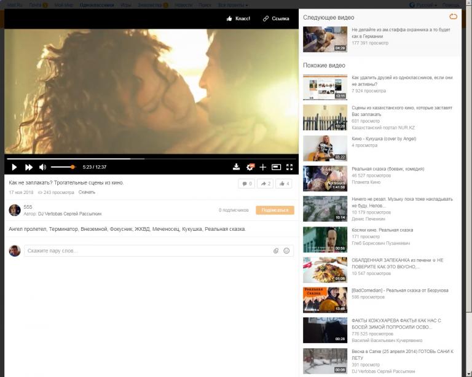Download the video via player download icon
The width and height of the screenshot is (472, 377).
(236, 167)
